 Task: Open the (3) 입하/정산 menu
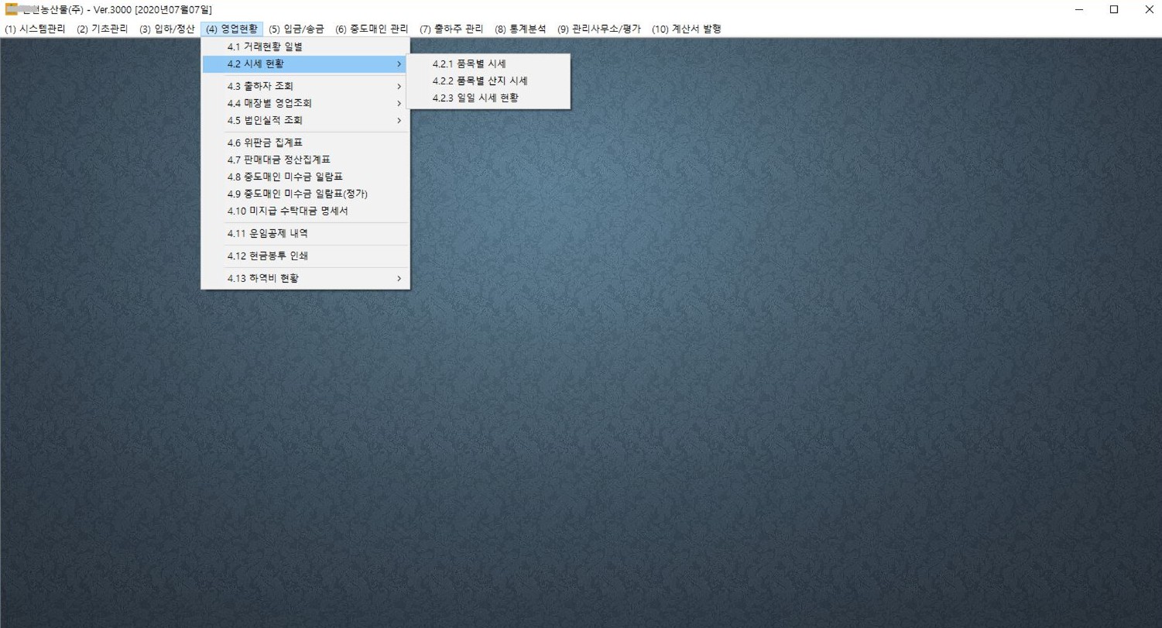167,29
